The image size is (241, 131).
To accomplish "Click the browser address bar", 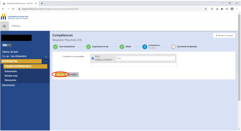I will click(111, 9).
